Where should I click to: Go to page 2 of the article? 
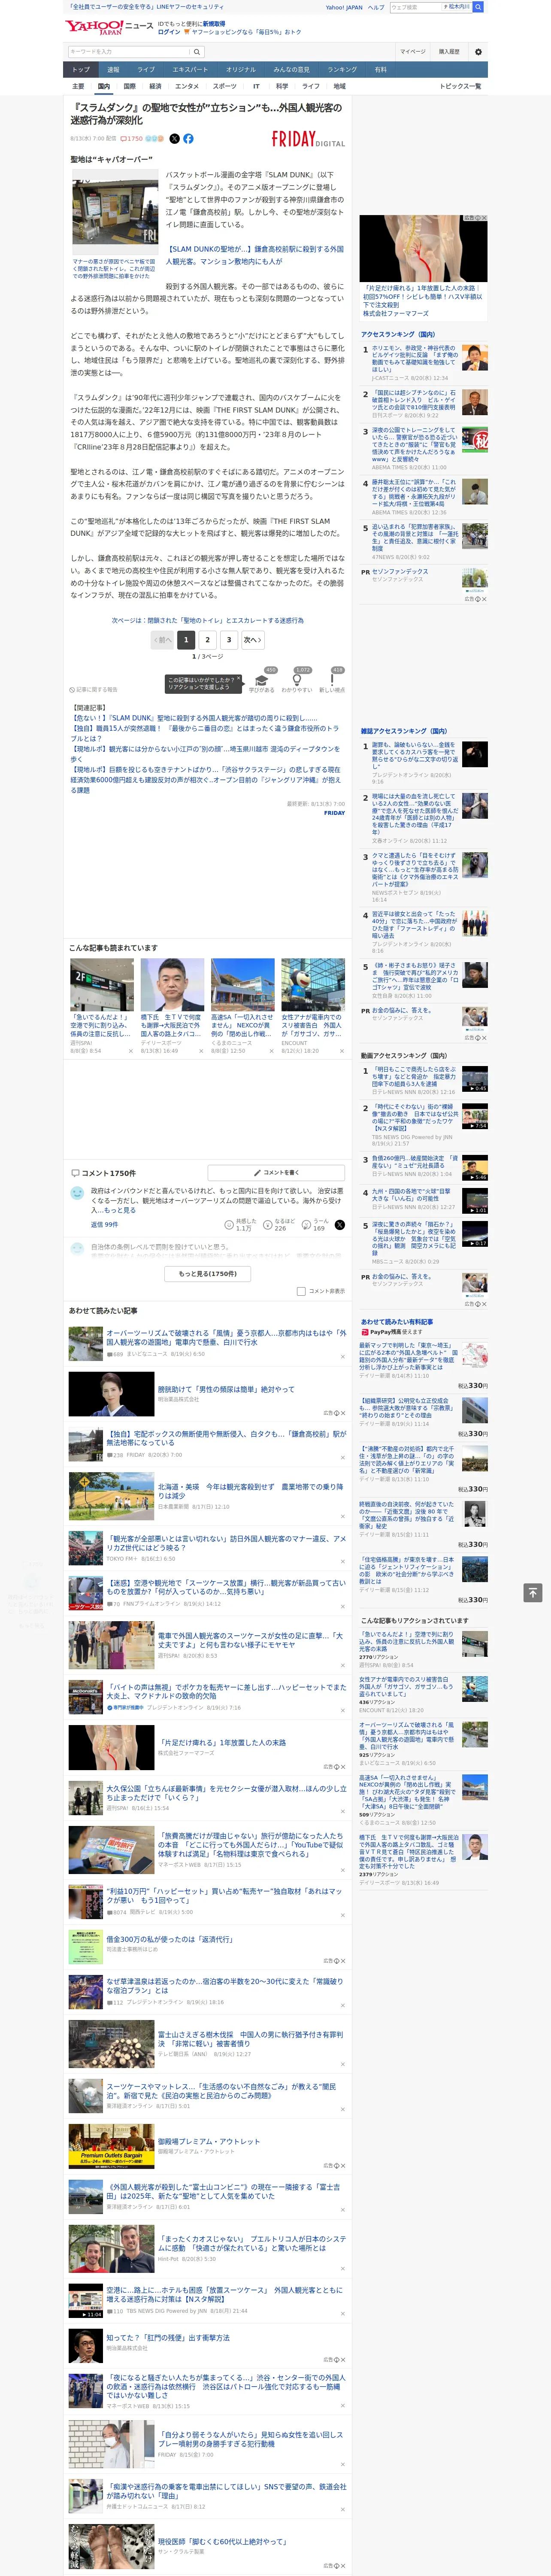[x=207, y=640]
